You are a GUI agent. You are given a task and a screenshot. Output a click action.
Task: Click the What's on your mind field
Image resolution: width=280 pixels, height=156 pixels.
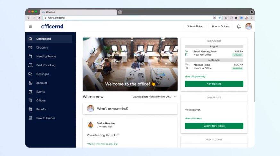coord(130,109)
